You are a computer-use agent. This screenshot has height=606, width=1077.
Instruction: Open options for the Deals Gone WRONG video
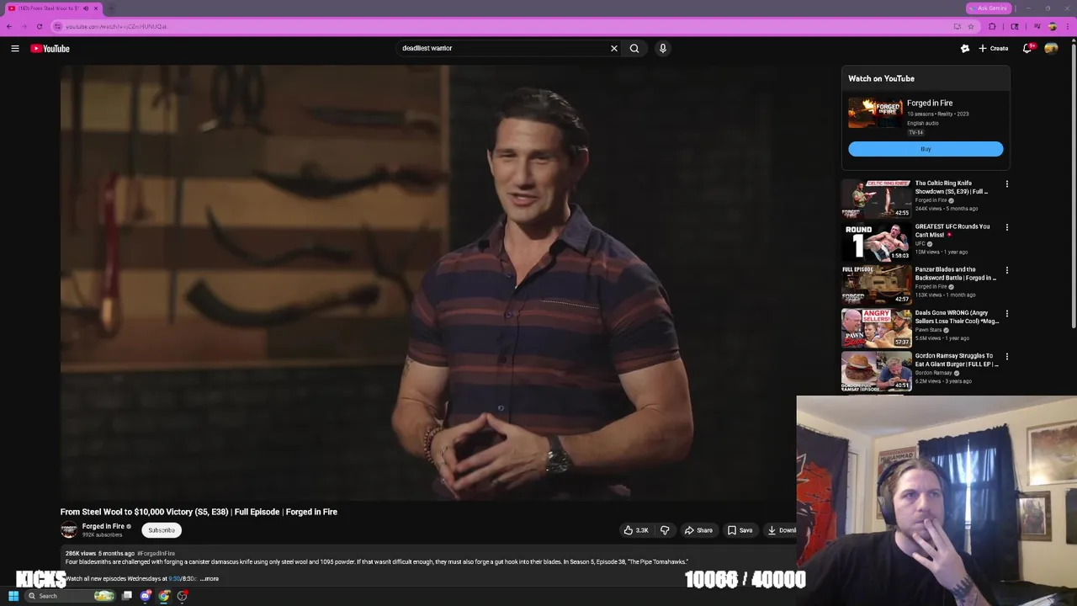(x=1007, y=313)
